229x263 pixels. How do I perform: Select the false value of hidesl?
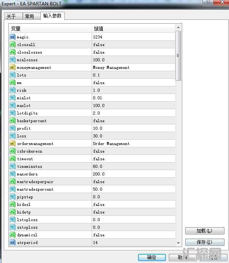click(x=99, y=204)
